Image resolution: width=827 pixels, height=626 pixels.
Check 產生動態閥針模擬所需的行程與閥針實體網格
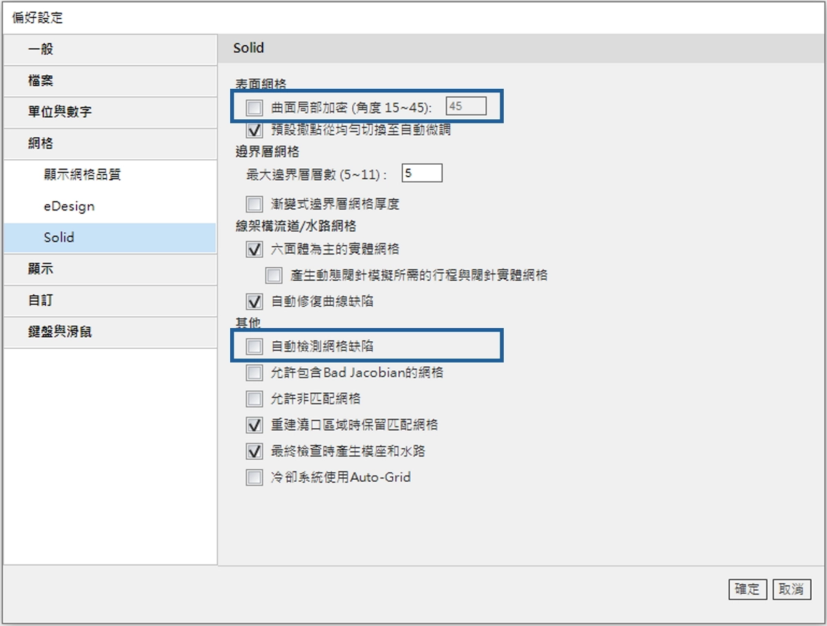tap(274, 275)
